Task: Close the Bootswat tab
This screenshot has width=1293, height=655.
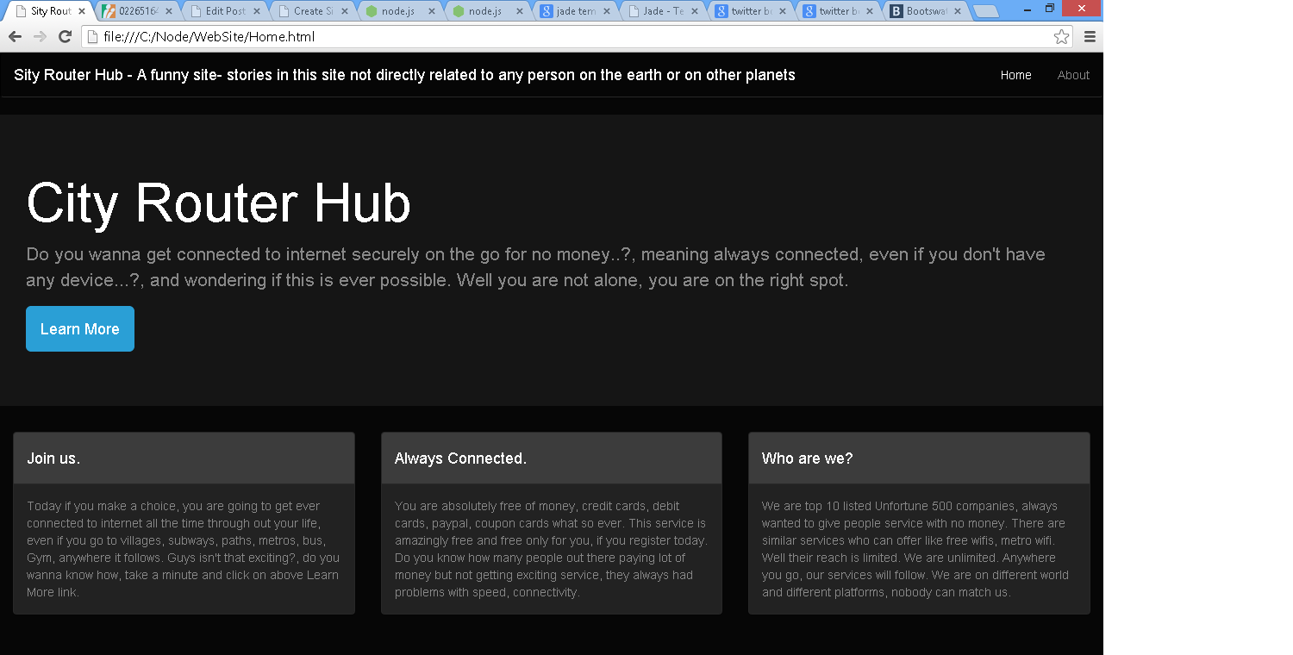Action: (x=957, y=12)
